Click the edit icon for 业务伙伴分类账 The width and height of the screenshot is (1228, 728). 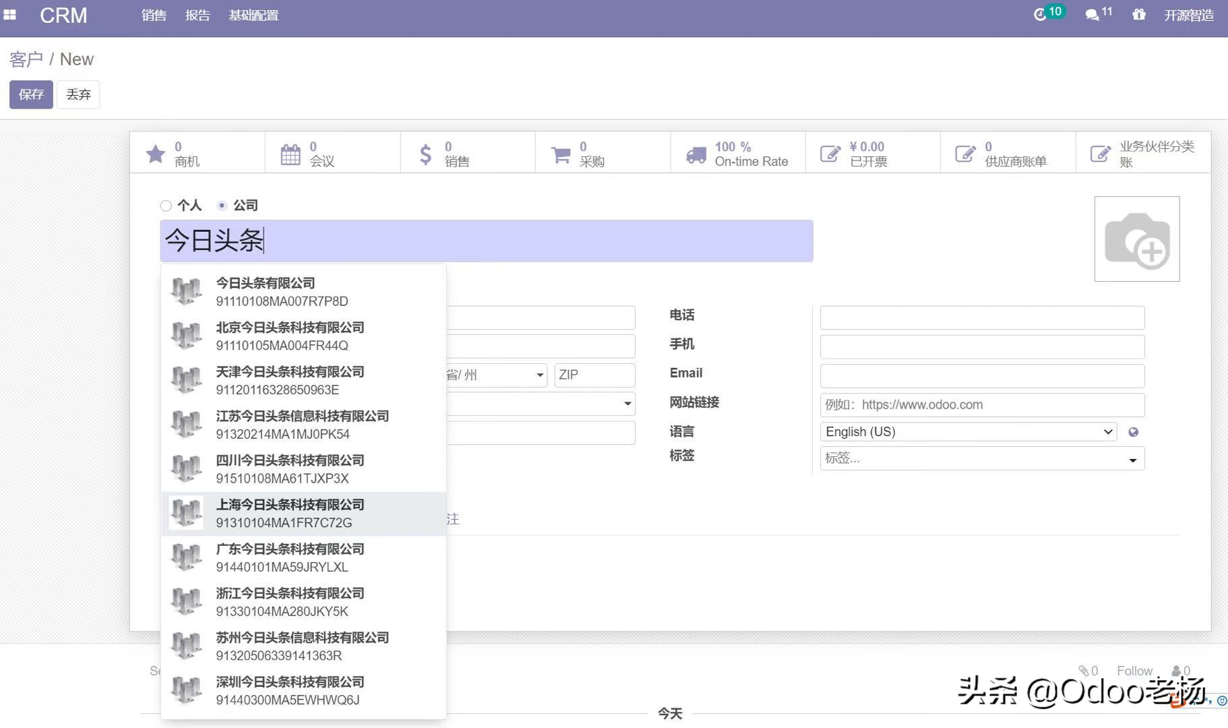tap(1101, 154)
